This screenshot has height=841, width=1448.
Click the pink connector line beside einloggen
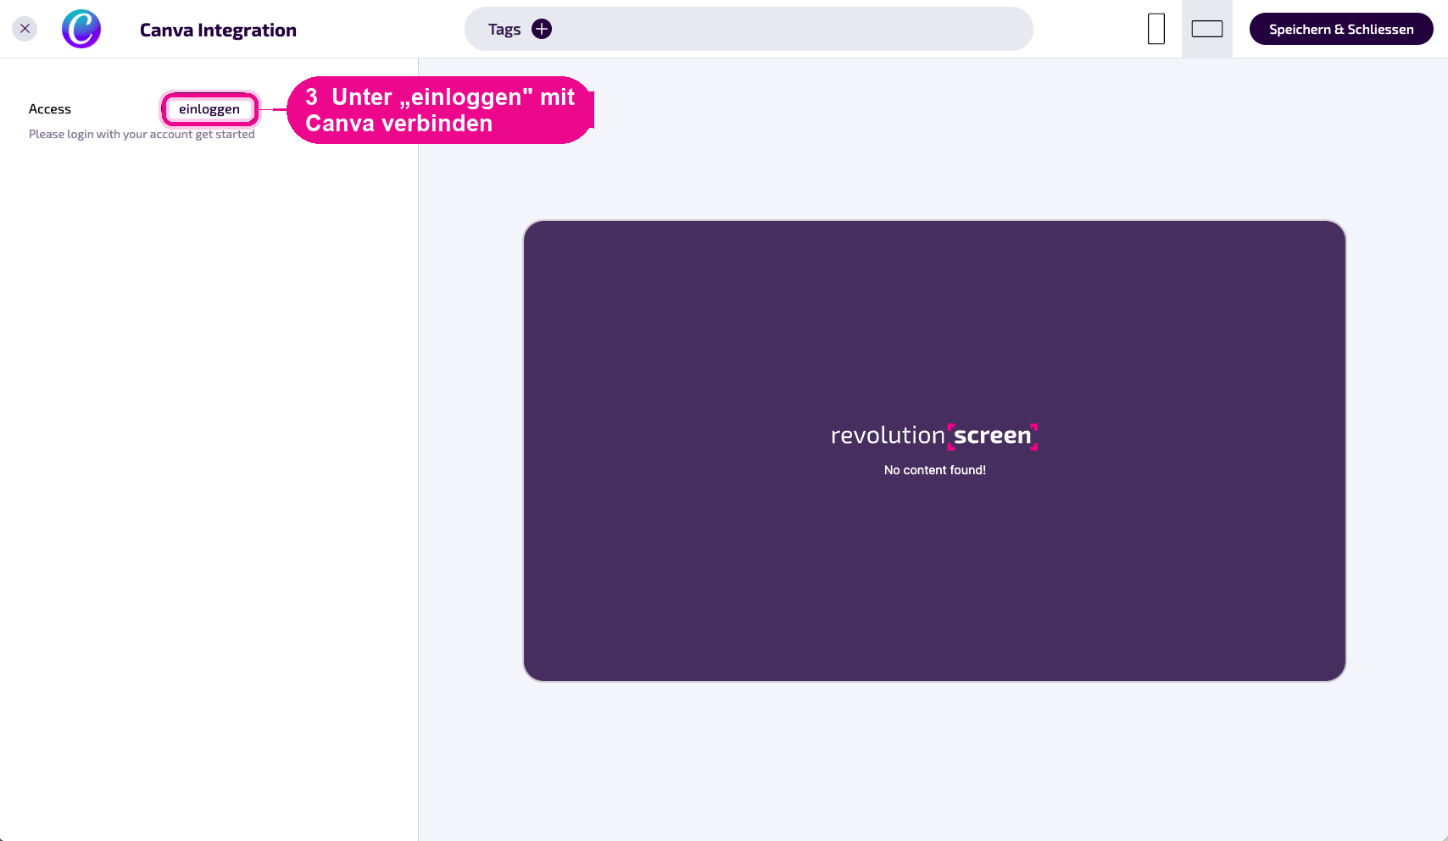coord(273,109)
